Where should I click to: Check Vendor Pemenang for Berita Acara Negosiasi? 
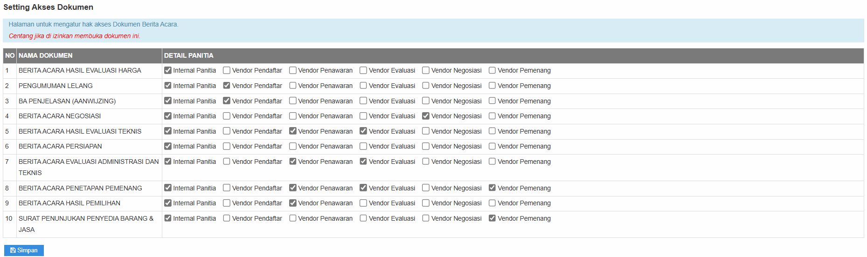point(492,116)
